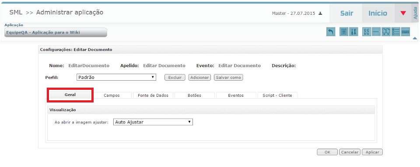The height and width of the screenshot is (167, 420).
Task: Switch to the Fonte de Dados tab
Action: coord(153,95)
